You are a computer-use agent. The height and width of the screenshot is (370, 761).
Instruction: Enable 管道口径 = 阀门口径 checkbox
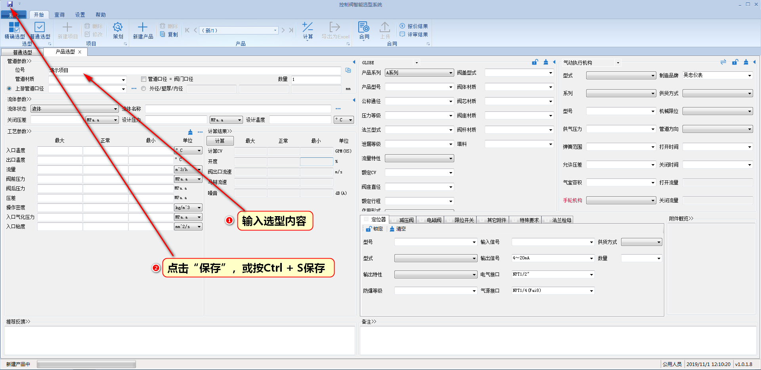(144, 79)
